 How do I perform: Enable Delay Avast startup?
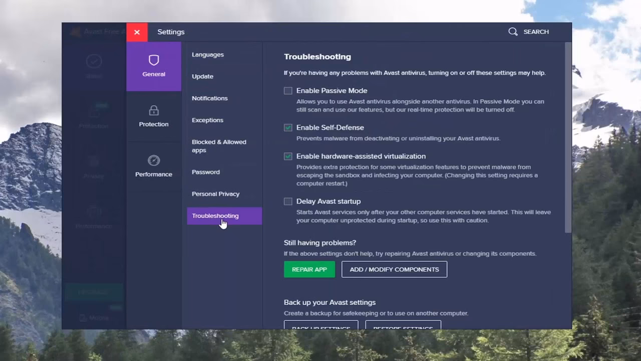[x=288, y=201]
